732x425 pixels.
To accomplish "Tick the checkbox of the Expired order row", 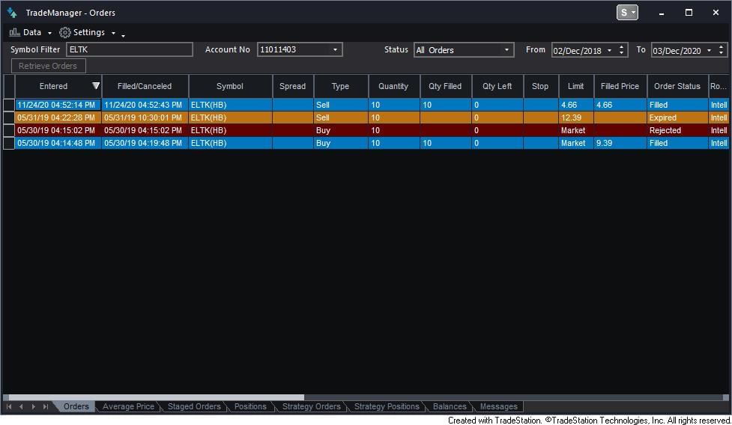I will [x=9, y=117].
